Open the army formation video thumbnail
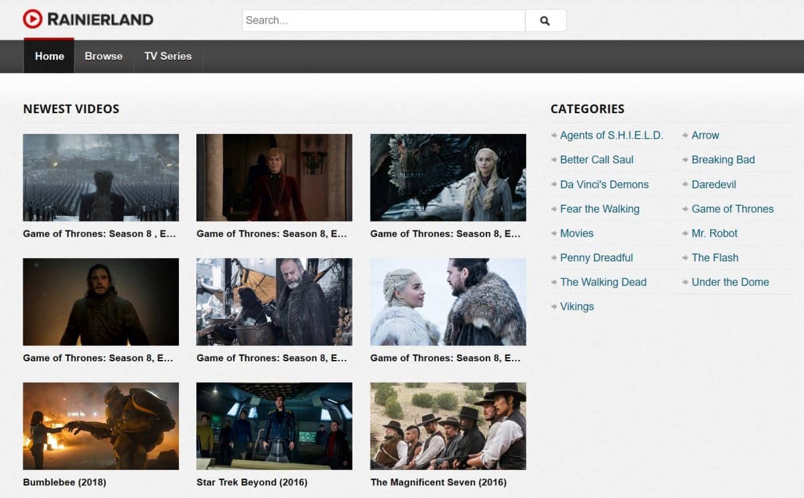Screen dimensions: 804x498 click(x=101, y=178)
